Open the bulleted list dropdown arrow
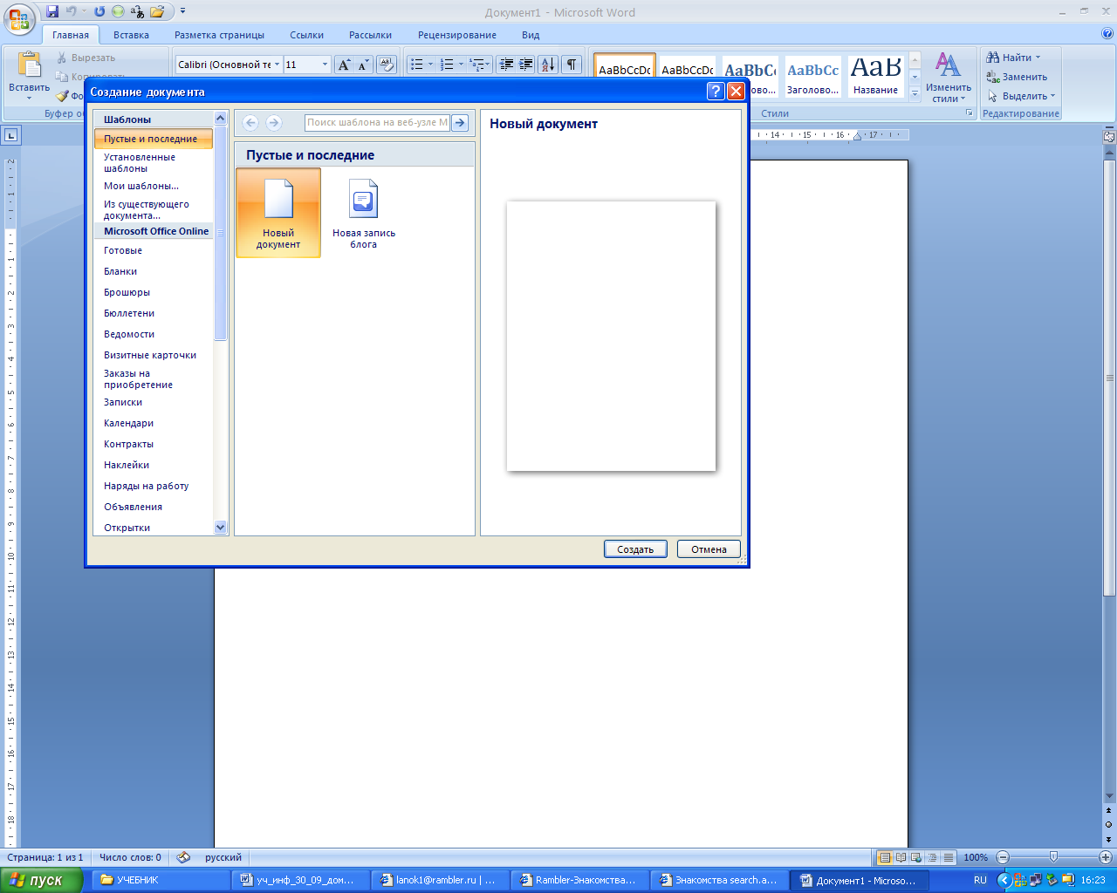Image resolution: width=1117 pixels, height=893 pixels. 430,65
